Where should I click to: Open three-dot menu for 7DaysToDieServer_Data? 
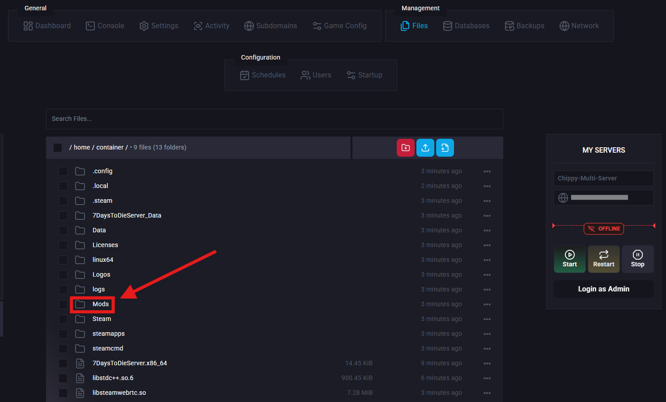[x=487, y=216]
